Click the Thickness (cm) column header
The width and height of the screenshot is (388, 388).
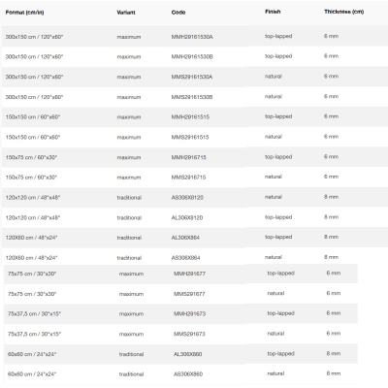(x=343, y=12)
